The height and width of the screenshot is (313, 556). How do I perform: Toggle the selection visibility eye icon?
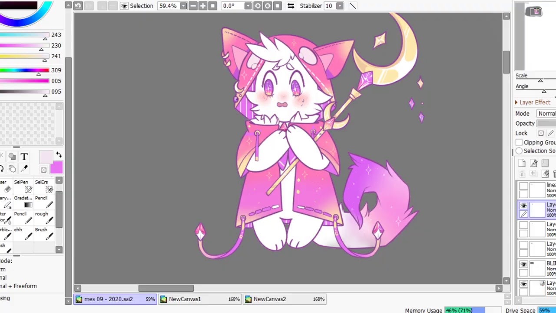click(x=124, y=6)
